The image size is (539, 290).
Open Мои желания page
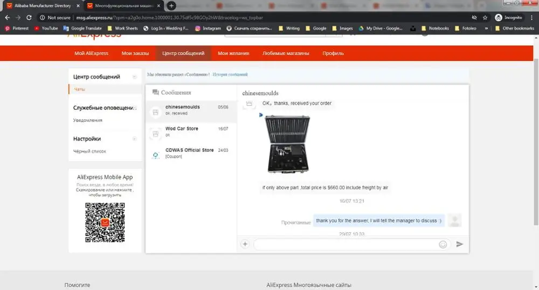(233, 53)
